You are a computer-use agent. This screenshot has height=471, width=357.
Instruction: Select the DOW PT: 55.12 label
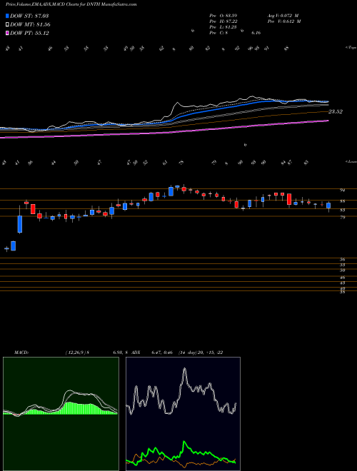[29, 33]
